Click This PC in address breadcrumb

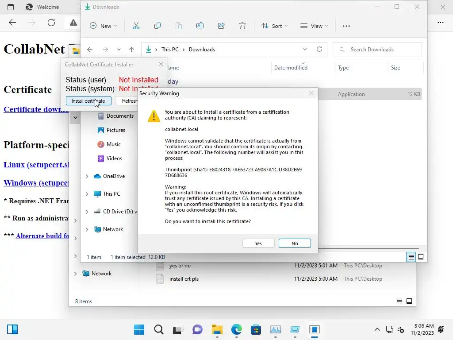[x=170, y=50]
